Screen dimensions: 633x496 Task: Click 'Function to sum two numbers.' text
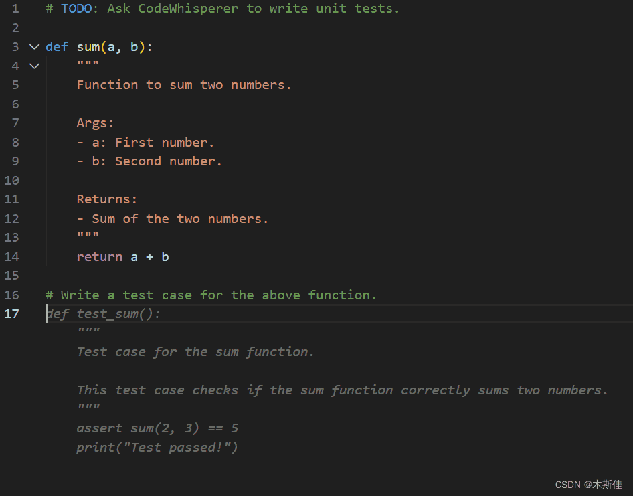point(184,85)
